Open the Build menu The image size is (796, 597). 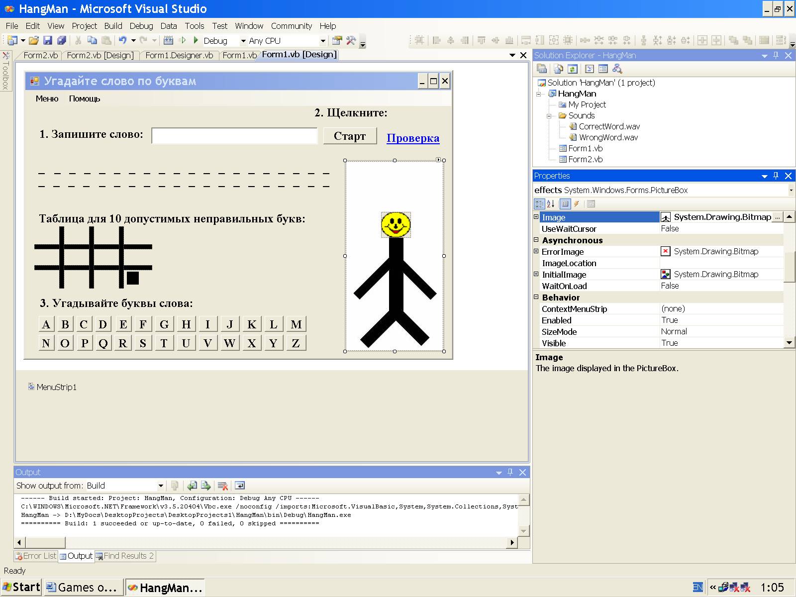[x=113, y=26]
